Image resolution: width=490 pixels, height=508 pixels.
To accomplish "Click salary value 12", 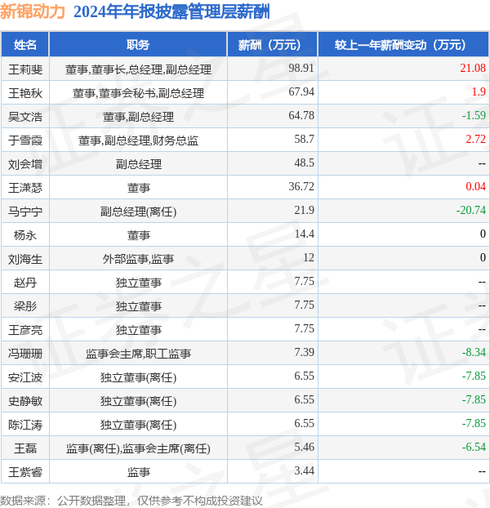I will [x=309, y=257].
